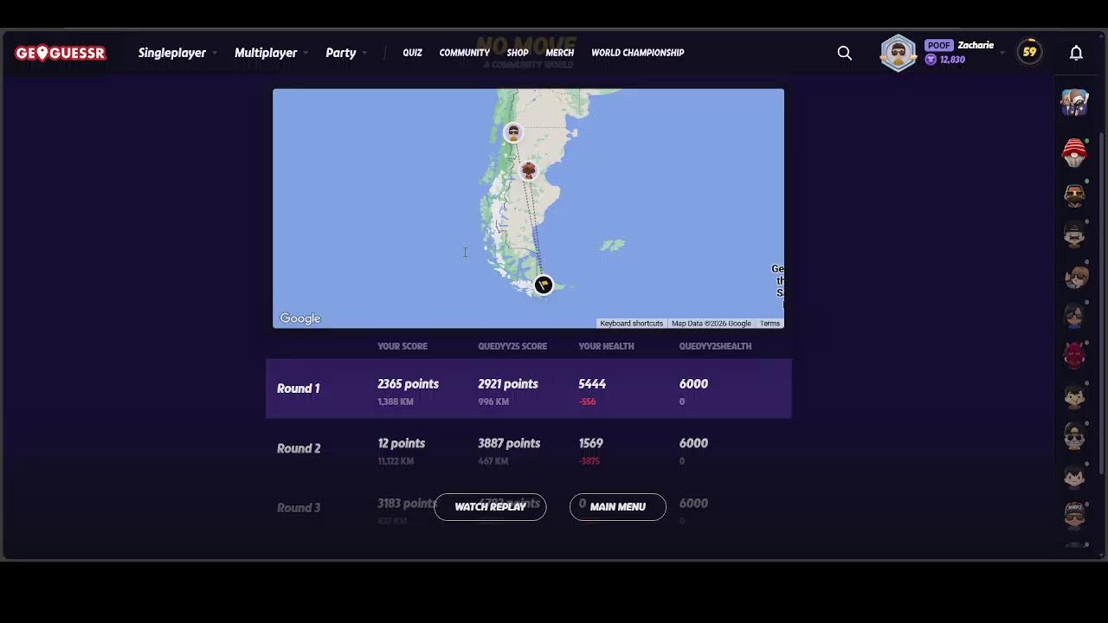Select the red devil mask friend avatar
1108x623 pixels.
pyautogui.click(x=1074, y=355)
